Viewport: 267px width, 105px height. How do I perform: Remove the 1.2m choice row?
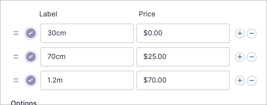click(251, 81)
